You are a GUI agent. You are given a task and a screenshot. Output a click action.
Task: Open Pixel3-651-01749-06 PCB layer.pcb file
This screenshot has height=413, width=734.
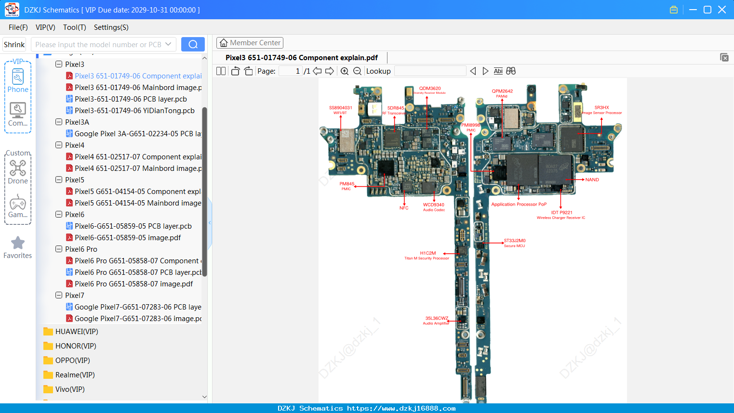click(x=126, y=99)
